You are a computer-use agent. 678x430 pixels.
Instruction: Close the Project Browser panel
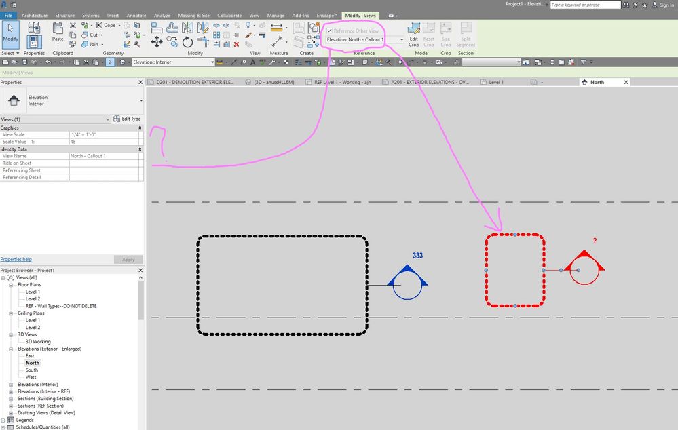[x=140, y=270]
